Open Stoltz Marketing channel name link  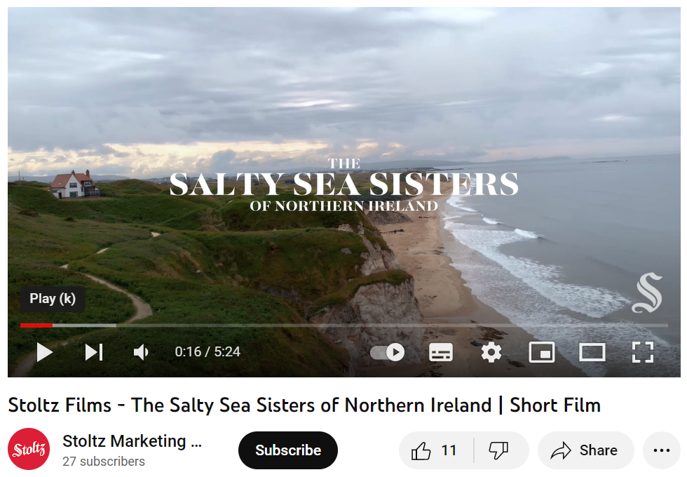tap(132, 441)
